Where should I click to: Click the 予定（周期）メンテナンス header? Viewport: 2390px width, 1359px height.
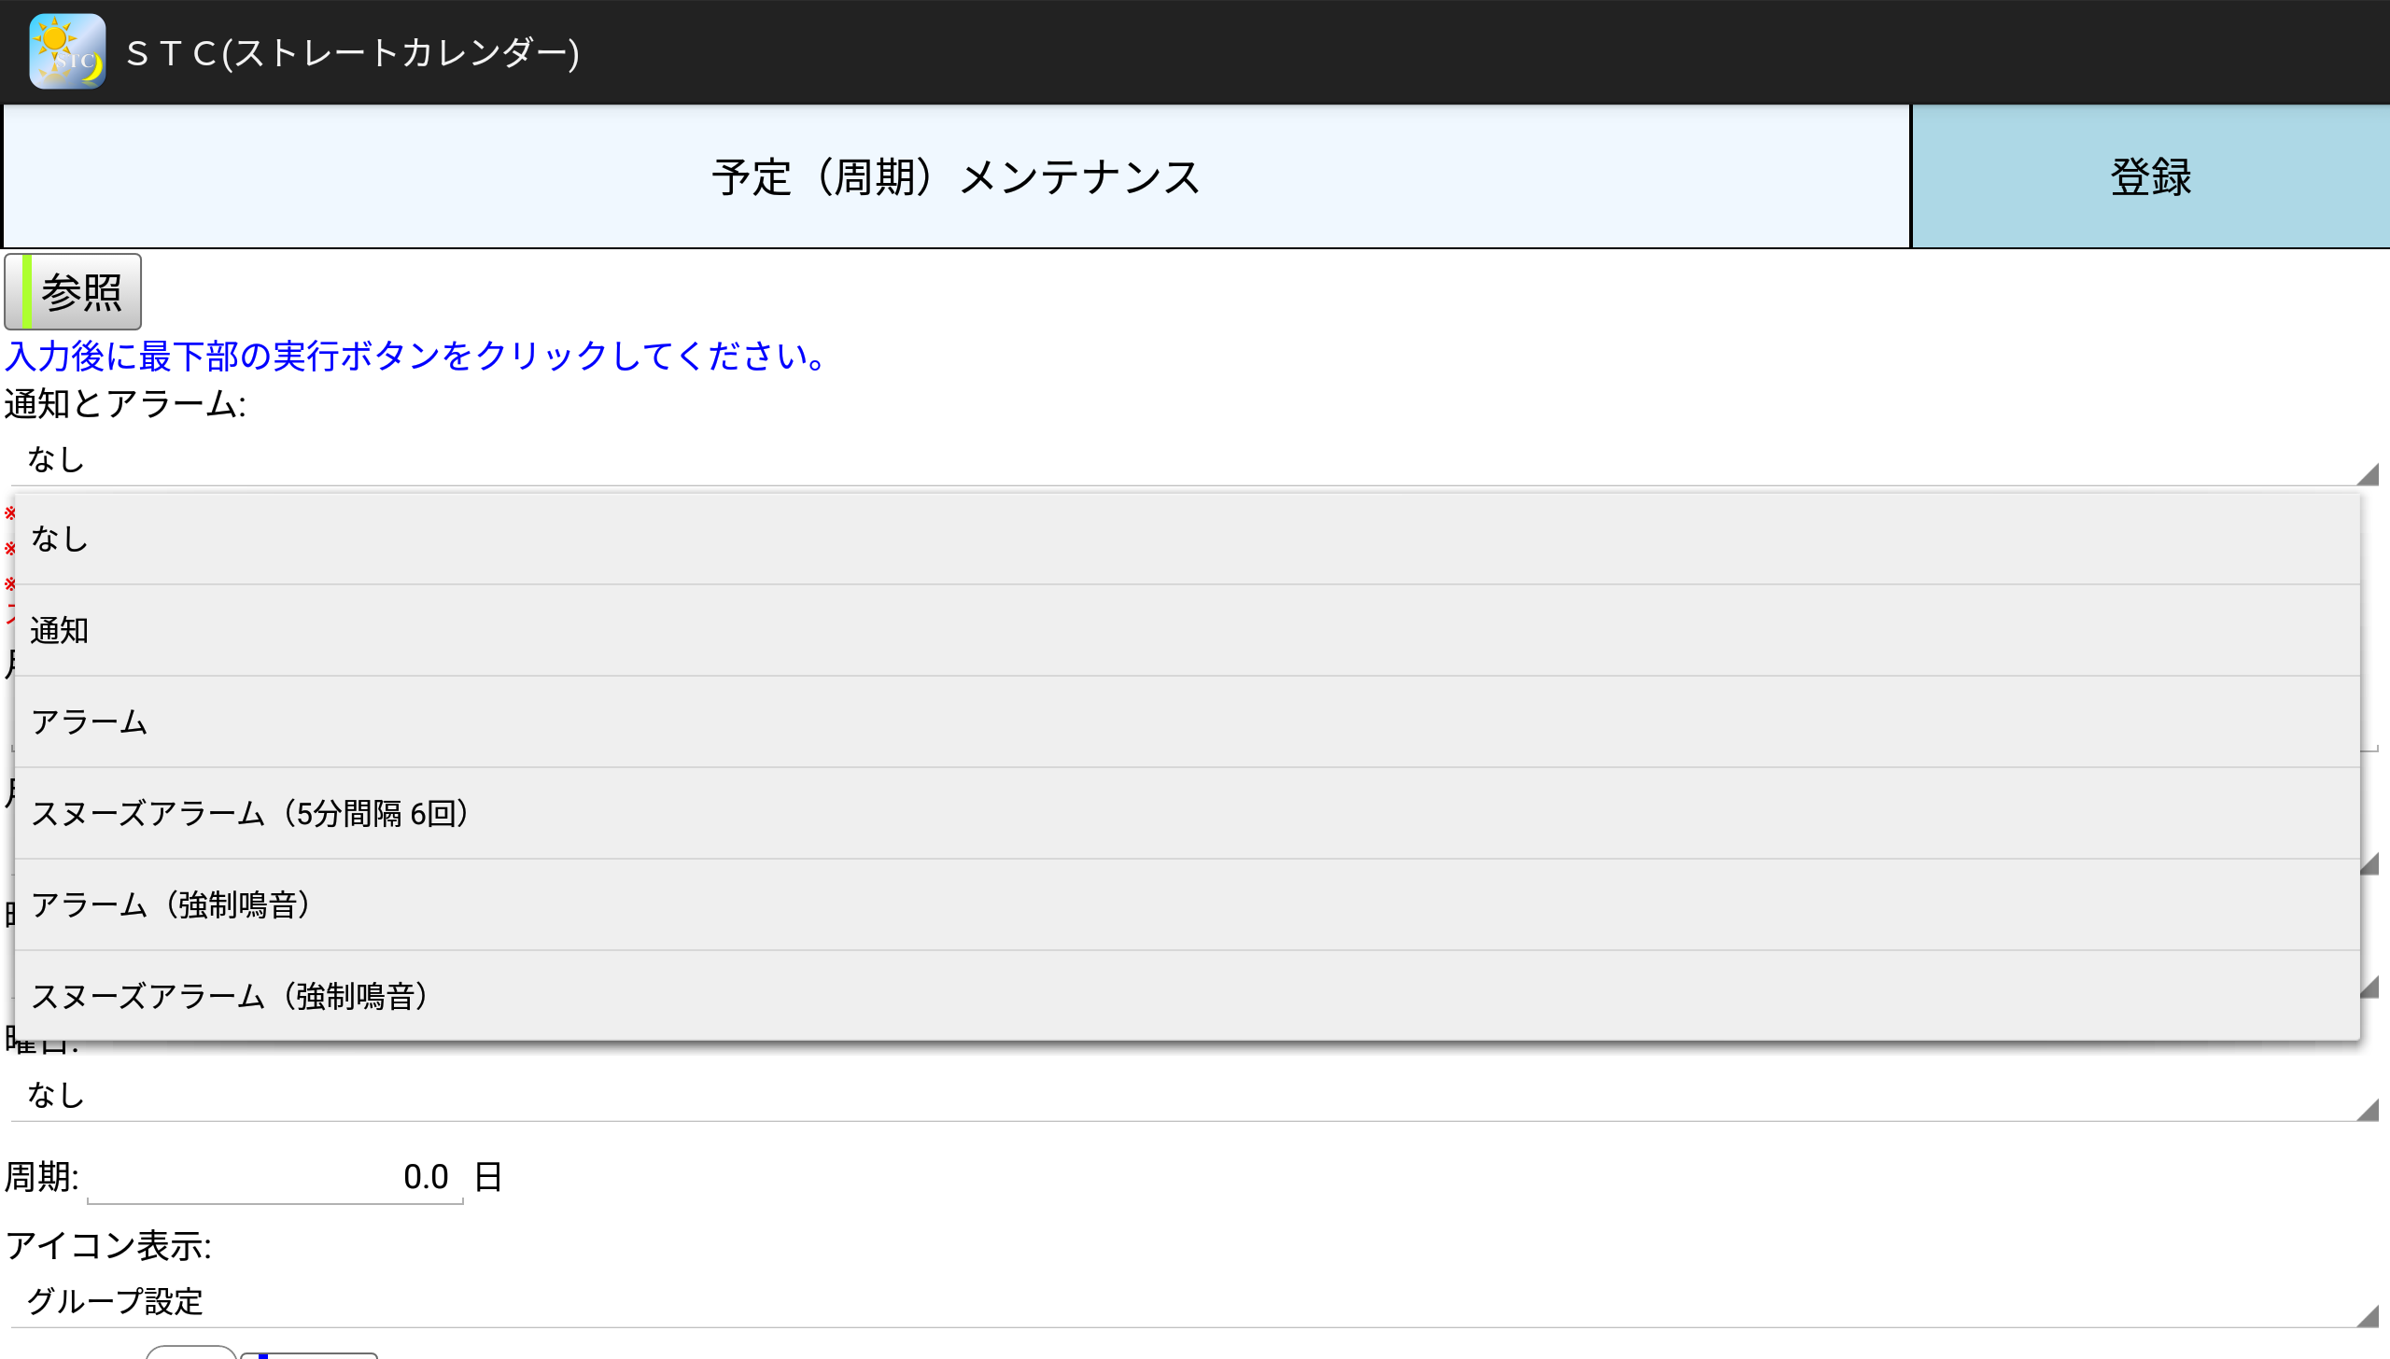point(956,177)
